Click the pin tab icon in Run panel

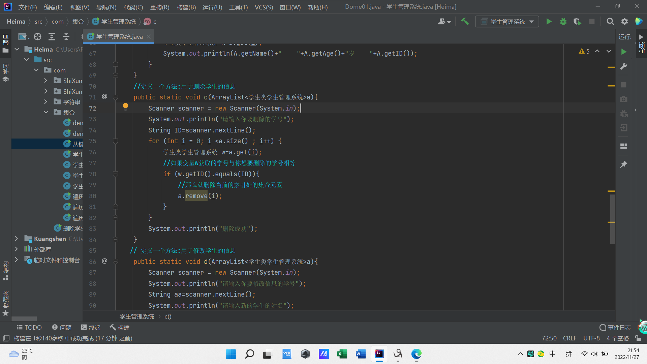pyautogui.click(x=623, y=164)
